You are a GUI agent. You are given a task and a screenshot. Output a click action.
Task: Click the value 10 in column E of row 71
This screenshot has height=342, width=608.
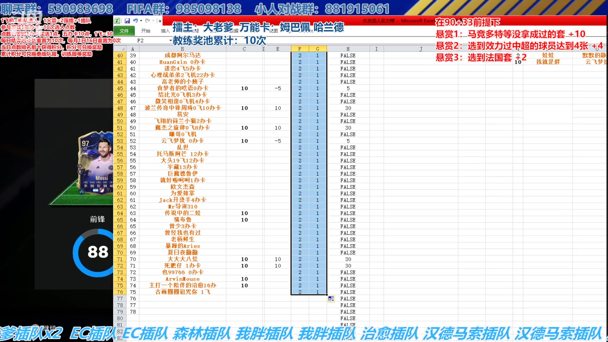278,259
